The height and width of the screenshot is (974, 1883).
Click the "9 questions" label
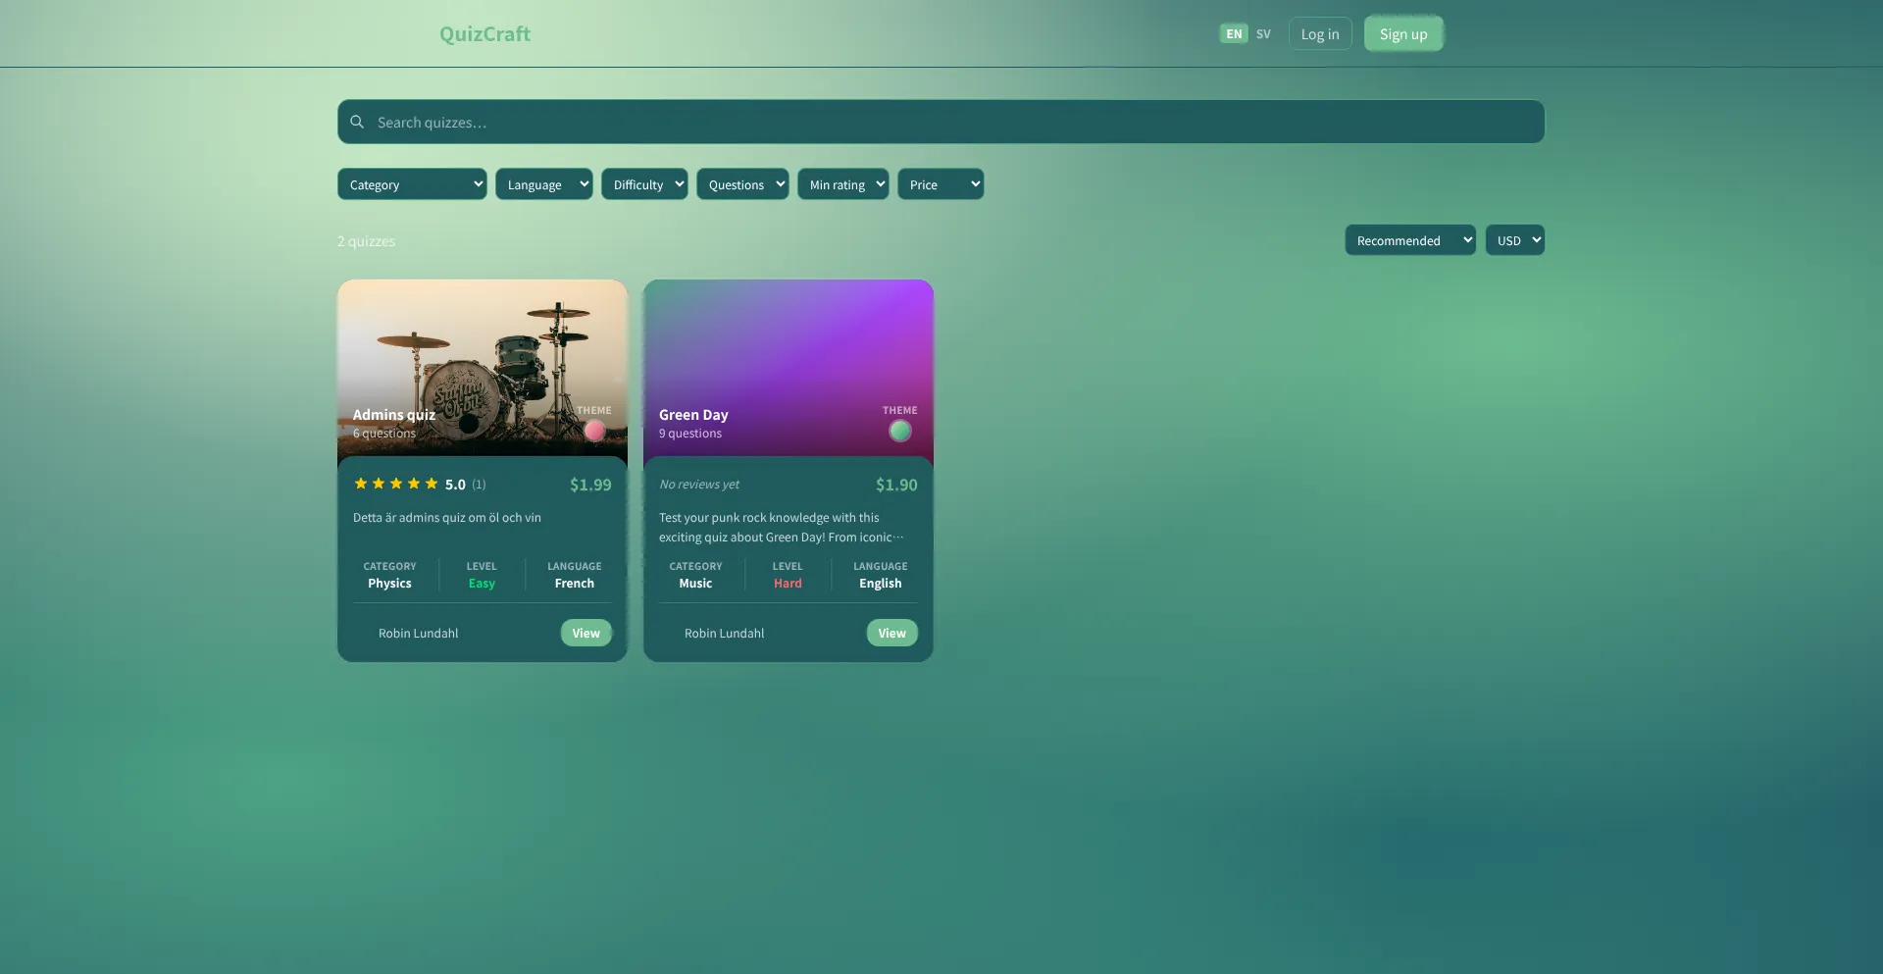tap(690, 433)
